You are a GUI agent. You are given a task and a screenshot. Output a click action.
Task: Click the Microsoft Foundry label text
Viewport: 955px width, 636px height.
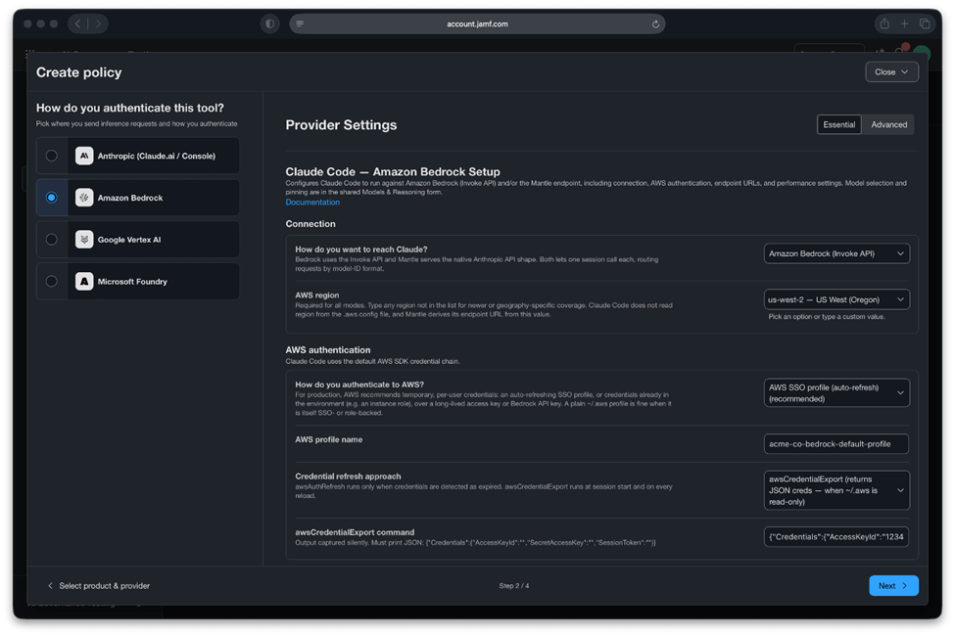[x=132, y=281]
